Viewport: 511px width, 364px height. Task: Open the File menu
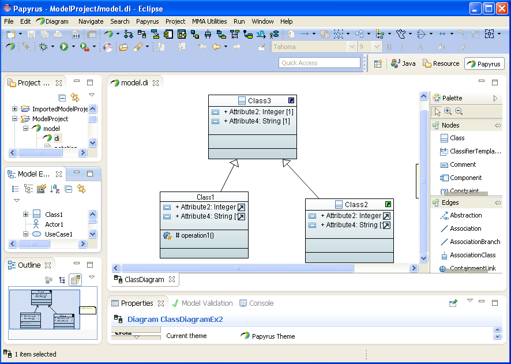point(9,21)
